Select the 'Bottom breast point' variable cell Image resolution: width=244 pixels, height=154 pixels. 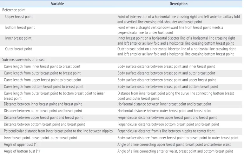tap(20, 27)
